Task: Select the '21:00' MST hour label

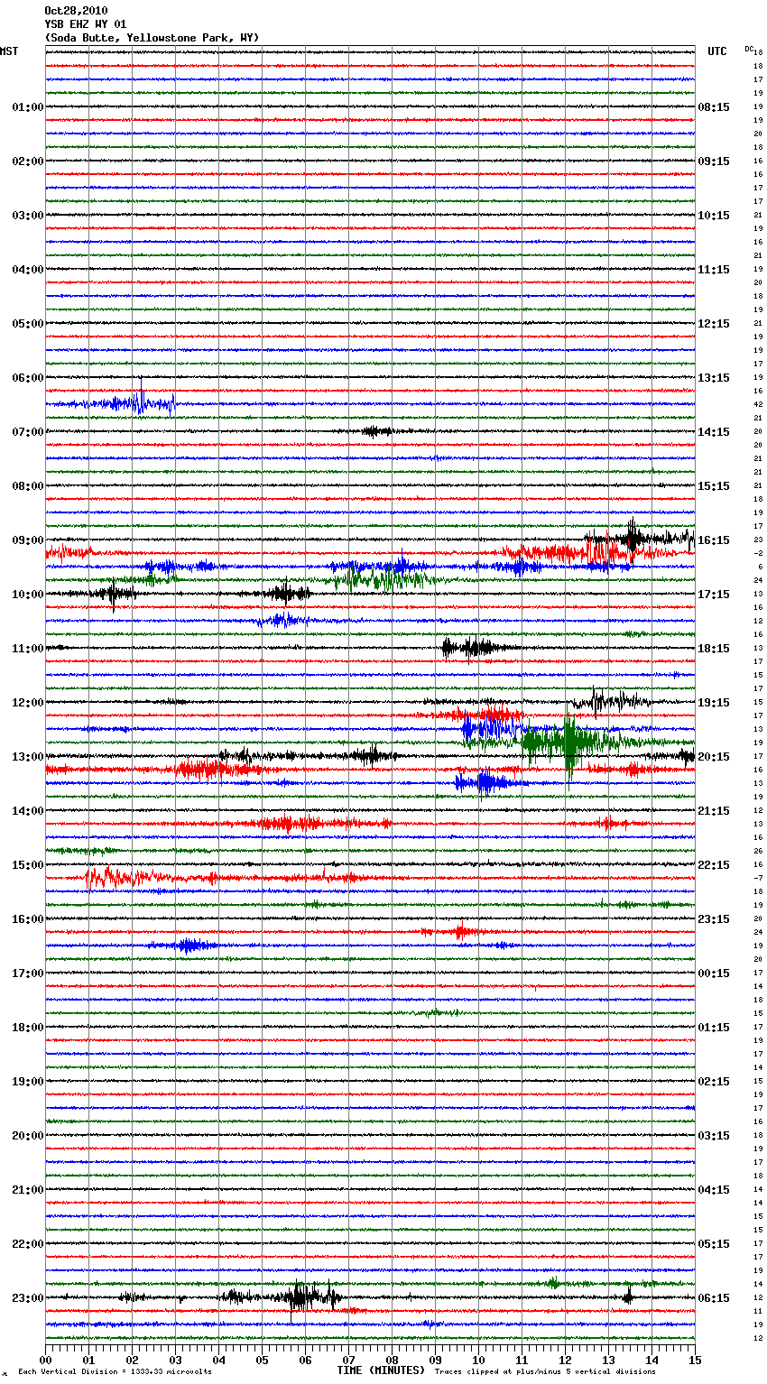Action: (x=27, y=1190)
